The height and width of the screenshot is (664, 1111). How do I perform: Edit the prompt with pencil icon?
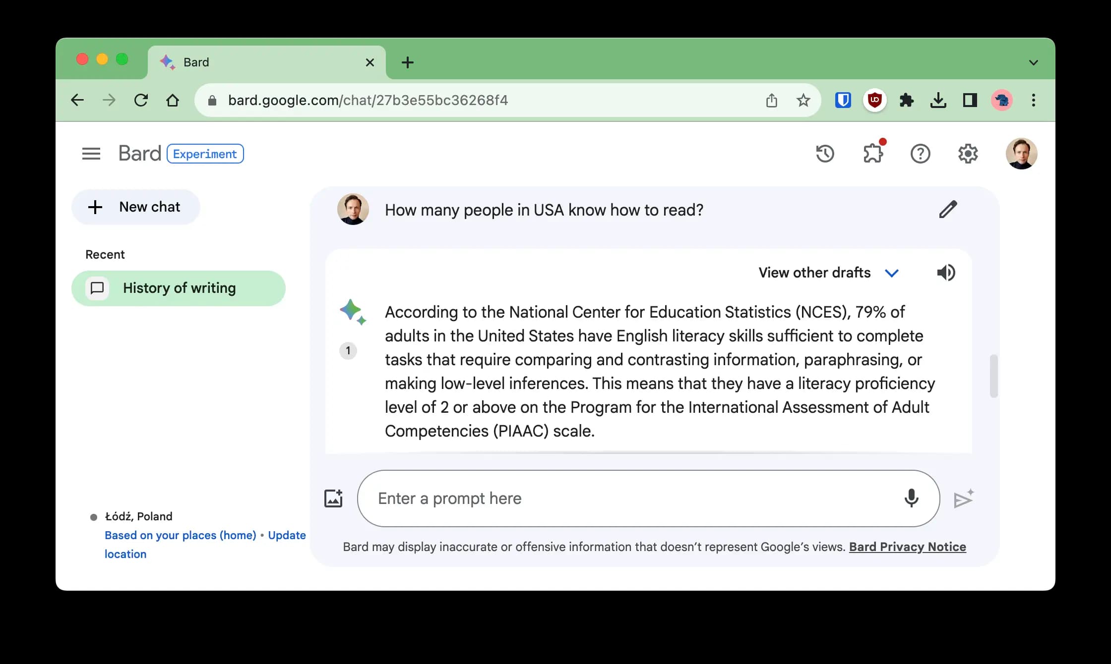948,210
